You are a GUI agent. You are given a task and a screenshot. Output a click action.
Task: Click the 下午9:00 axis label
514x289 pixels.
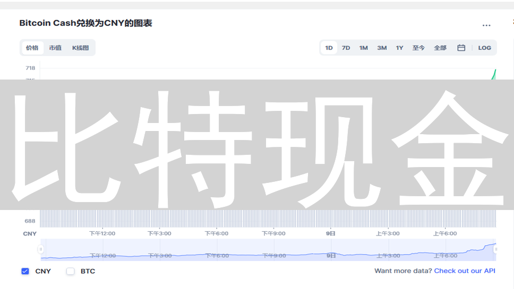pyautogui.click(x=273, y=233)
